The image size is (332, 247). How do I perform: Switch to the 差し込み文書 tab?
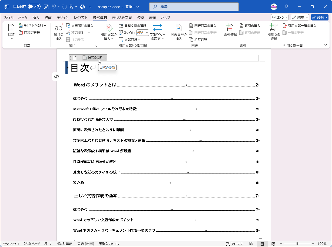pos(122,18)
